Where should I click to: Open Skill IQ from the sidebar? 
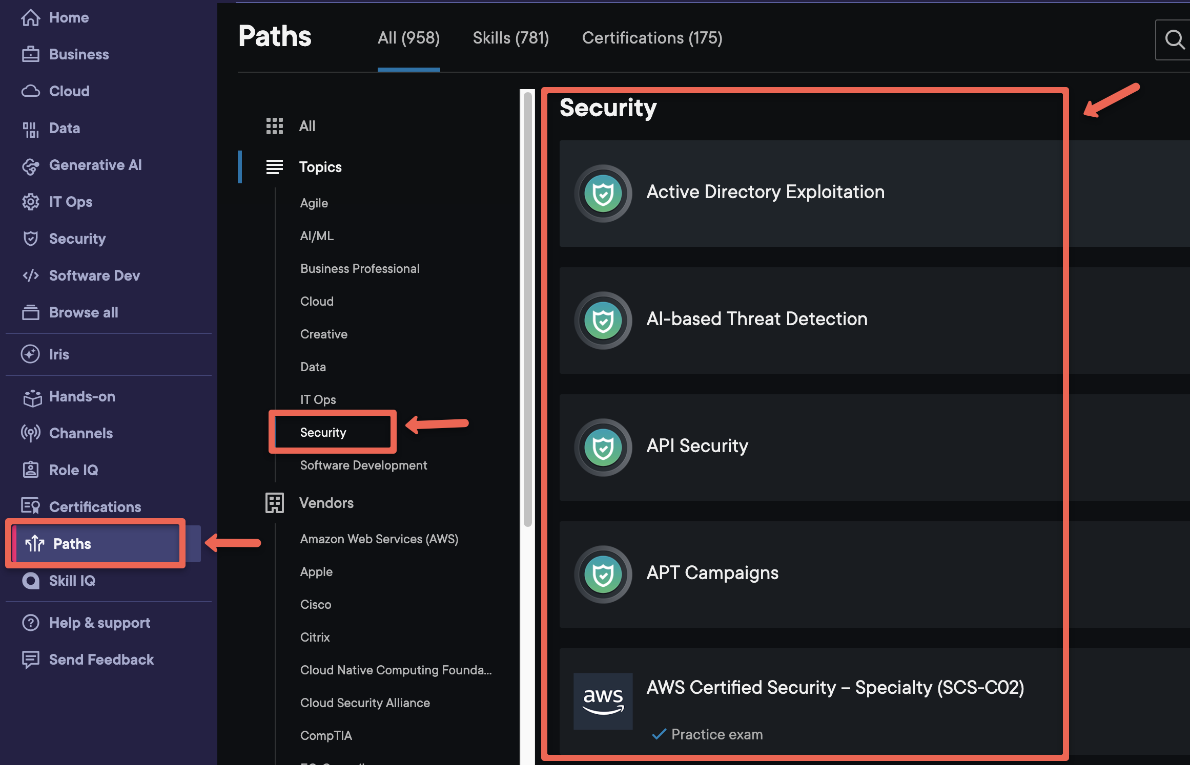(72, 581)
